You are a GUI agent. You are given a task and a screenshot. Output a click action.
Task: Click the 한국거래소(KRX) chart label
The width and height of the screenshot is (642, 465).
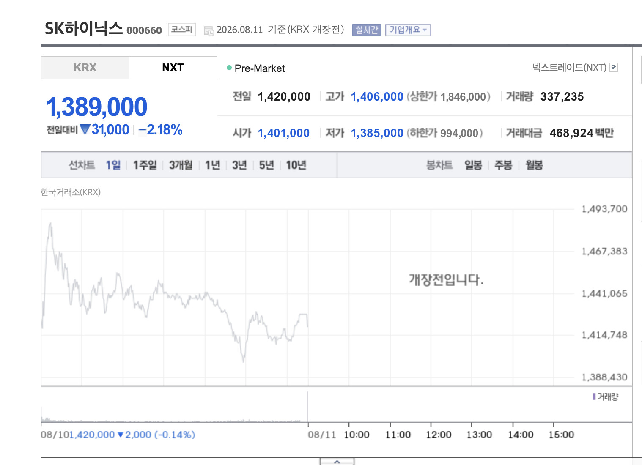click(71, 192)
